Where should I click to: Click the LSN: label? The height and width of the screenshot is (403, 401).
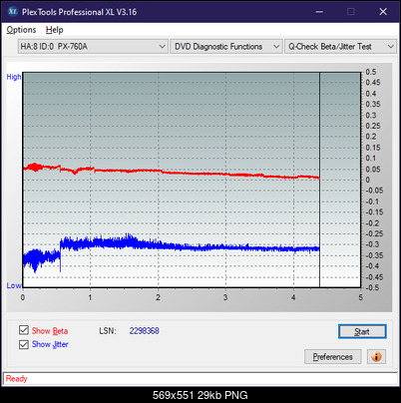(x=108, y=331)
